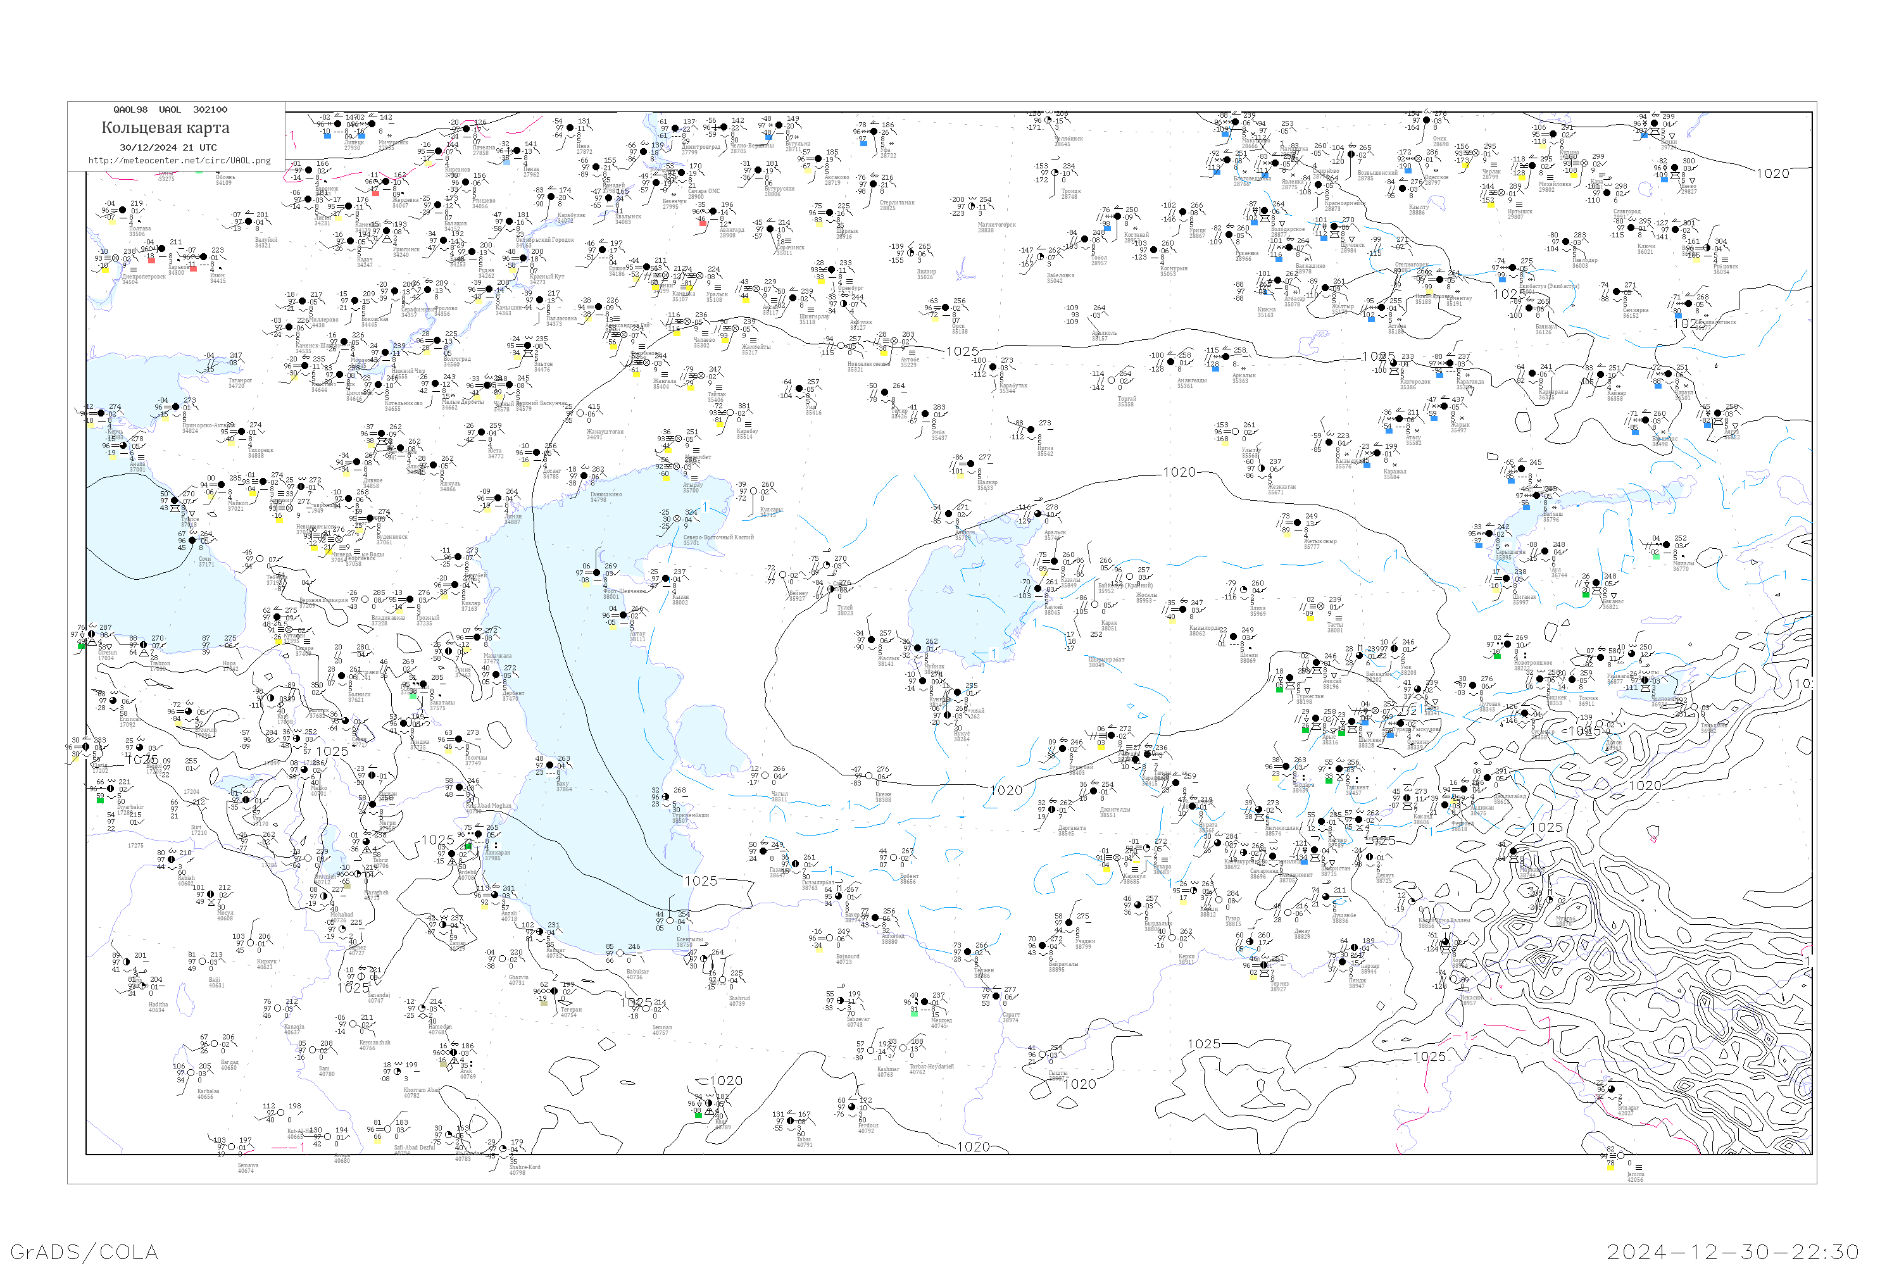Click the '30/12/2024 21 UTC' date label
This screenshot has width=1899, height=1266.
(x=168, y=147)
